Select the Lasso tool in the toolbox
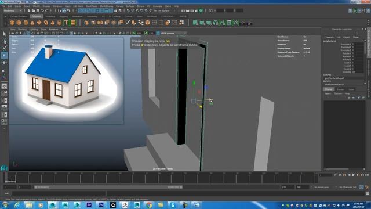The height and width of the screenshot is (209, 371). point(4,41)
